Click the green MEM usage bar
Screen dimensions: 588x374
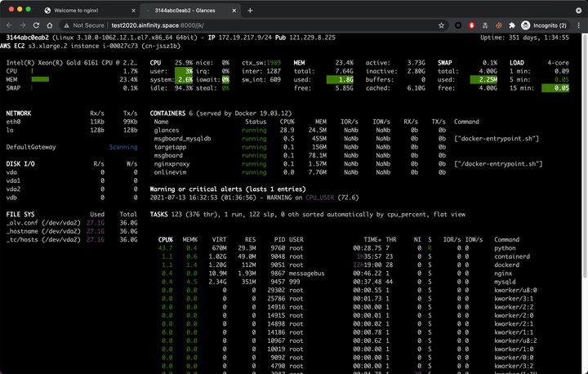(40, 79)
